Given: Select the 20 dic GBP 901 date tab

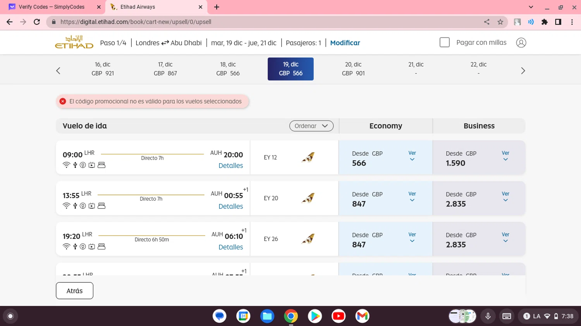Looking at the screenshot, I should [x=353, y=69].
